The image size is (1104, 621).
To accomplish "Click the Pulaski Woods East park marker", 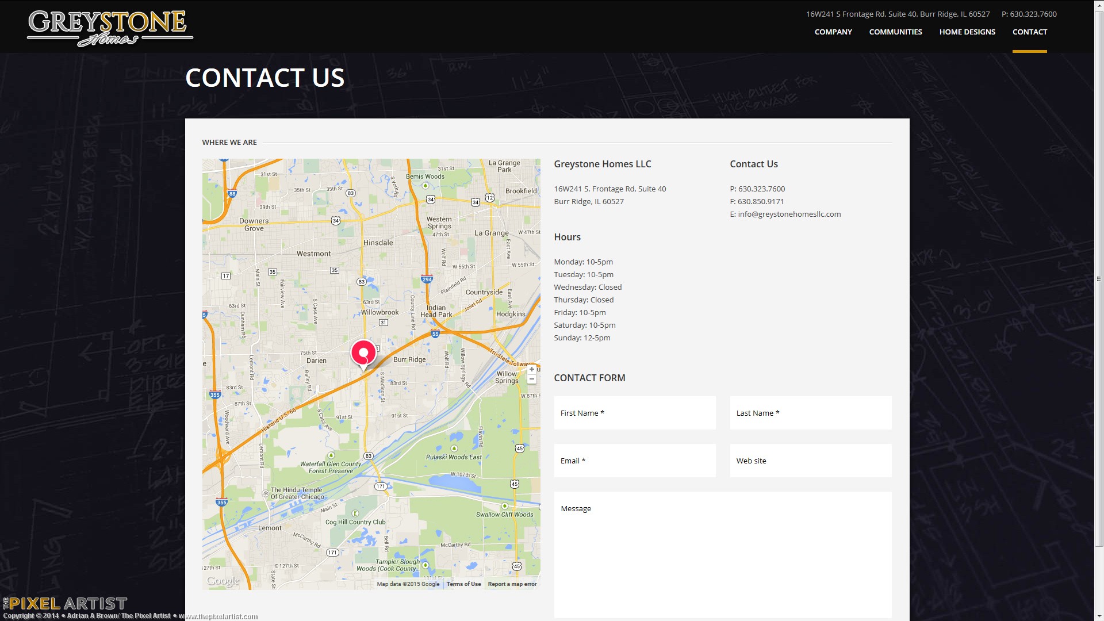I will click(454, 448).
